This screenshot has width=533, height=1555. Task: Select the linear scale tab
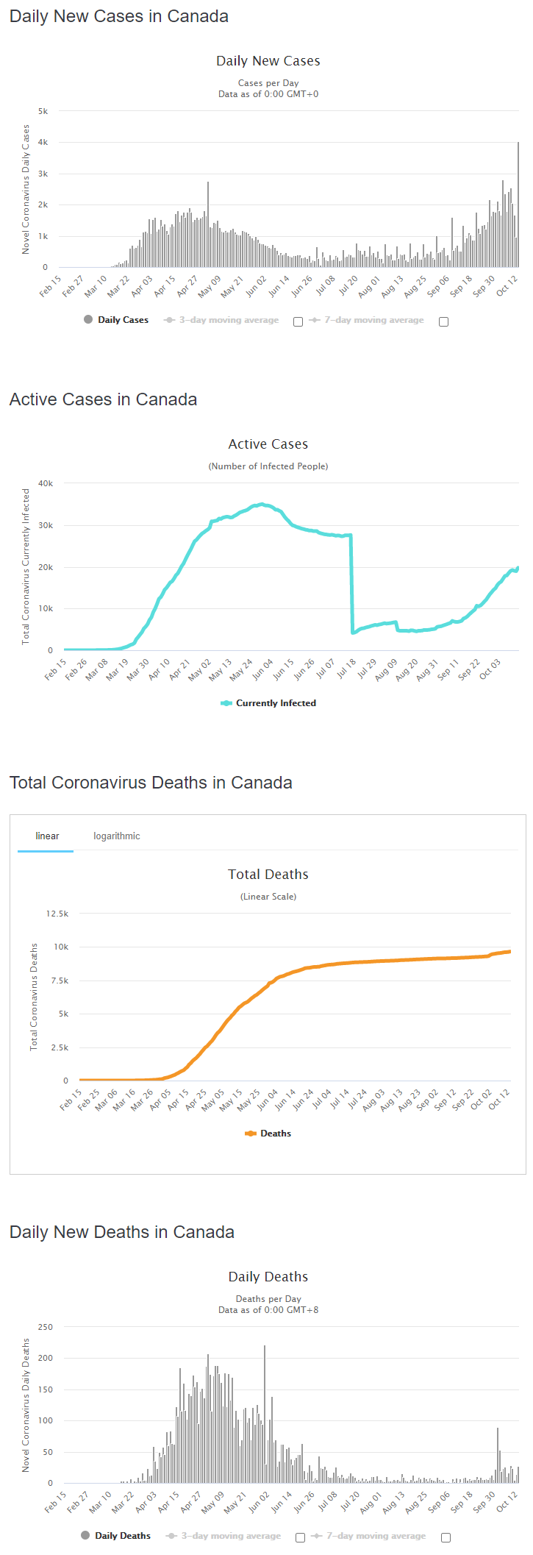pos(47,836)
